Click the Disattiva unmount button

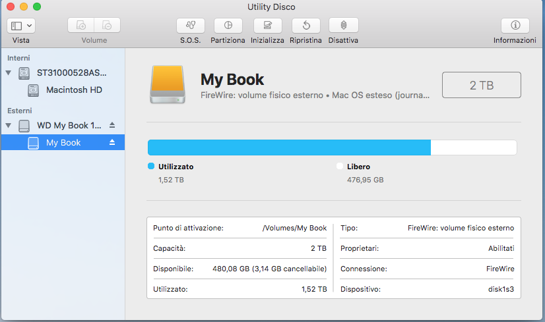point(343,25)
